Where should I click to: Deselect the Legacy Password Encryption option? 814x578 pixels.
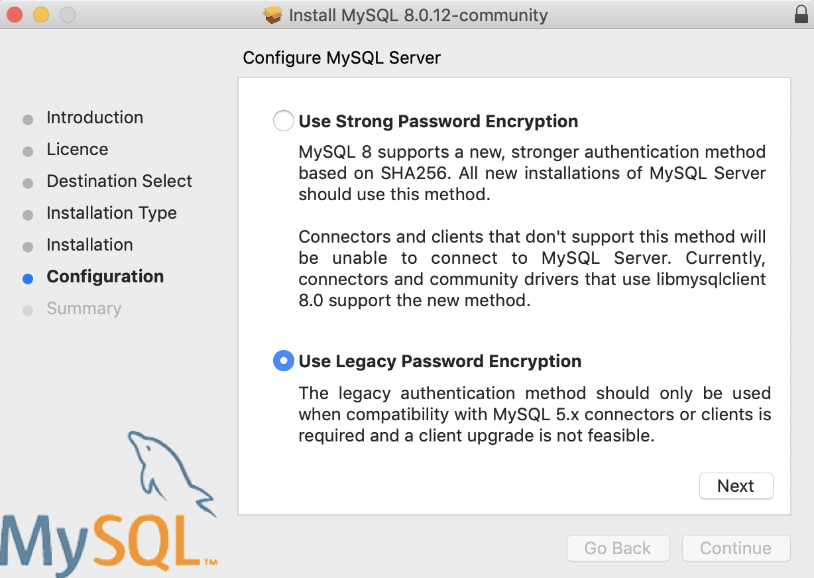[x=283, y=361]
